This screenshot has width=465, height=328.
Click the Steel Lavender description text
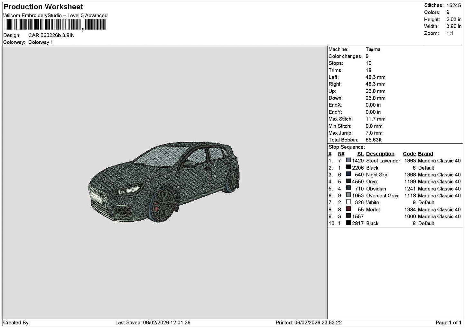coord(383,161)
